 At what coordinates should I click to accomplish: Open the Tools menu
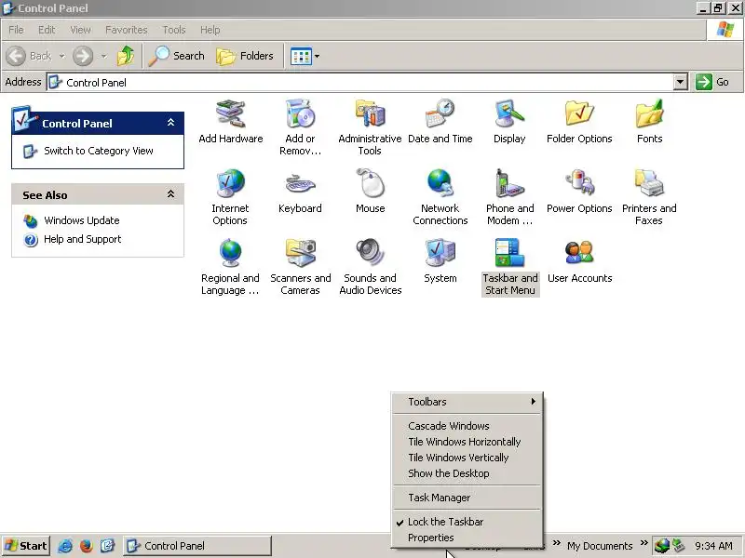pyautogui.click(x=174, y=30)
